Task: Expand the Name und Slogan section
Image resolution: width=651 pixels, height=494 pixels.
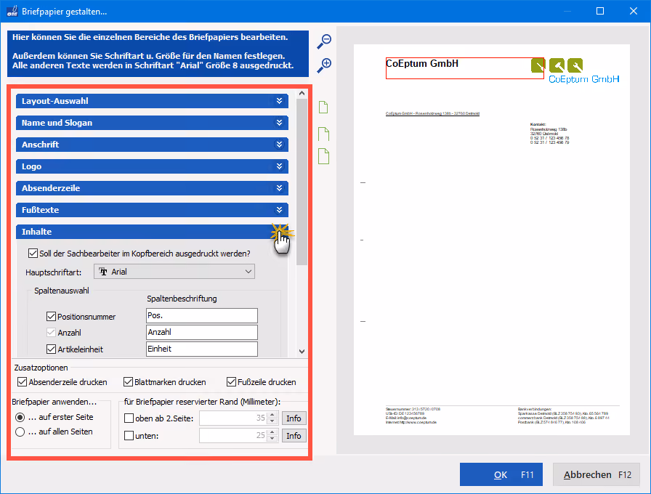Action: [152, 123]
